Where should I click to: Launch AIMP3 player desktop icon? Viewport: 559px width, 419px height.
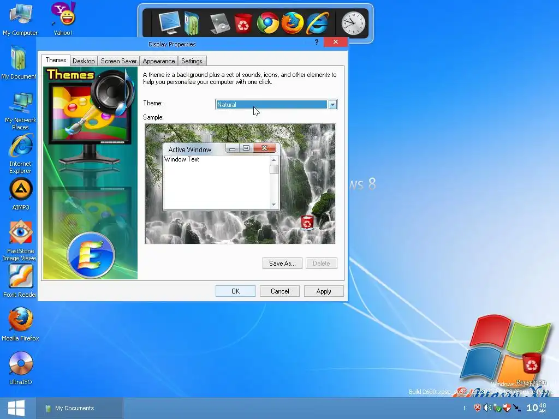21,194
